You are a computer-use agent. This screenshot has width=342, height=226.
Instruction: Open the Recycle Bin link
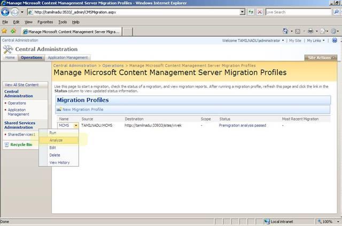tap(21, 144)
